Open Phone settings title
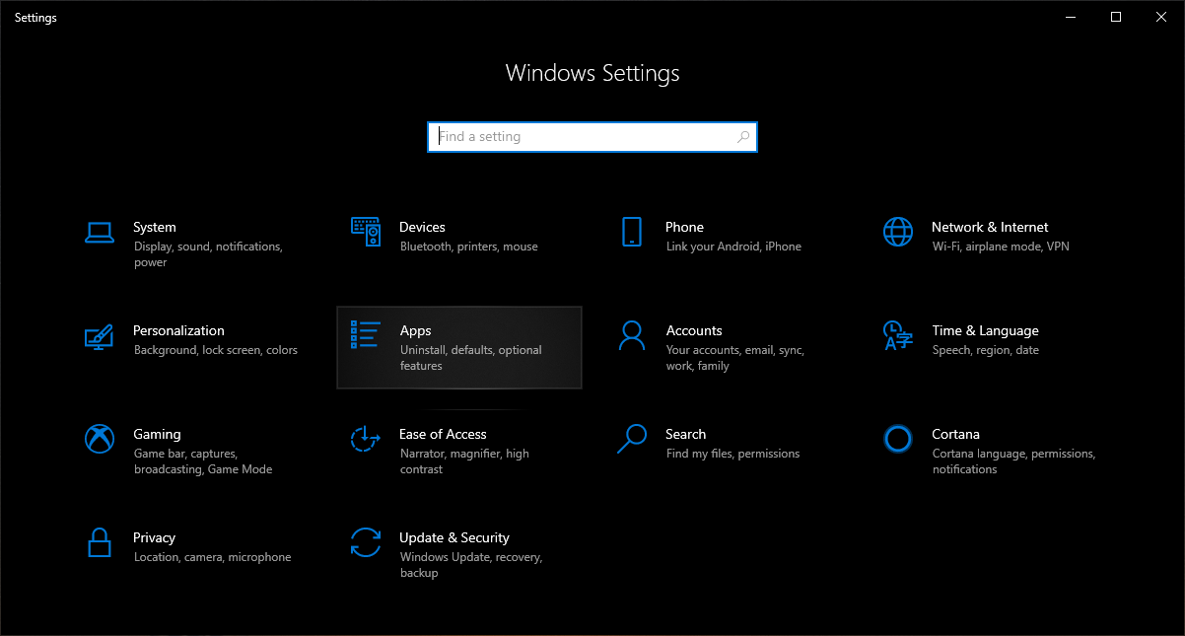This screenshot has width=1185, height=636. (684, 227)
